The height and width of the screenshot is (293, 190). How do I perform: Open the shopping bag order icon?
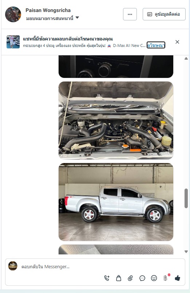click(x=119, y=278)
